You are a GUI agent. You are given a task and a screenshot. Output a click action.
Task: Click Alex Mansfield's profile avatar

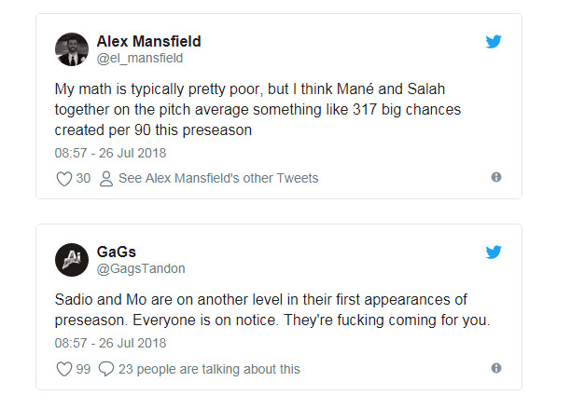coord(73,49)
